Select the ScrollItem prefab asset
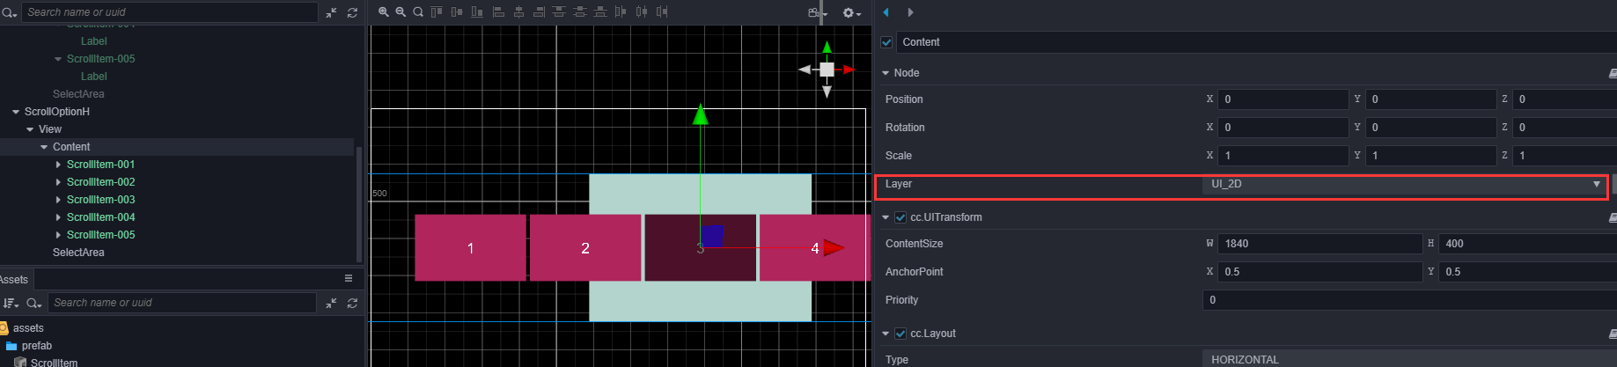Image resolution: width=1617 pixels, height=367 pixels. pyautogui.click(x=54, y=362)
